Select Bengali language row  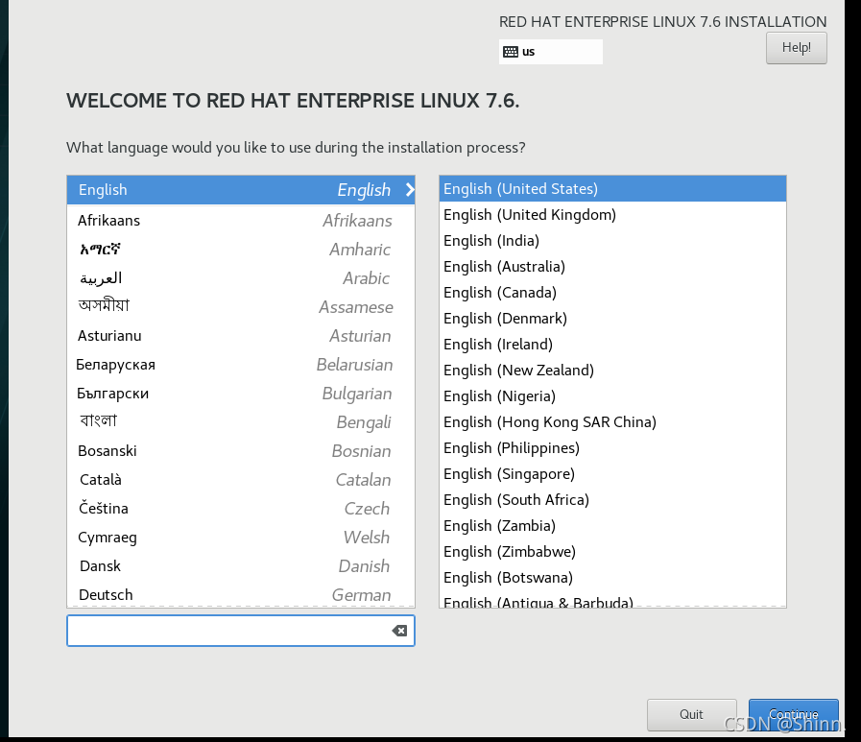(241, 421)
